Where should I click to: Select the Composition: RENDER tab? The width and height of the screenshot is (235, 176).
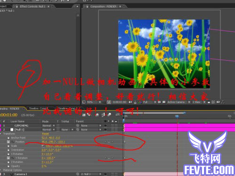point(103,7)
